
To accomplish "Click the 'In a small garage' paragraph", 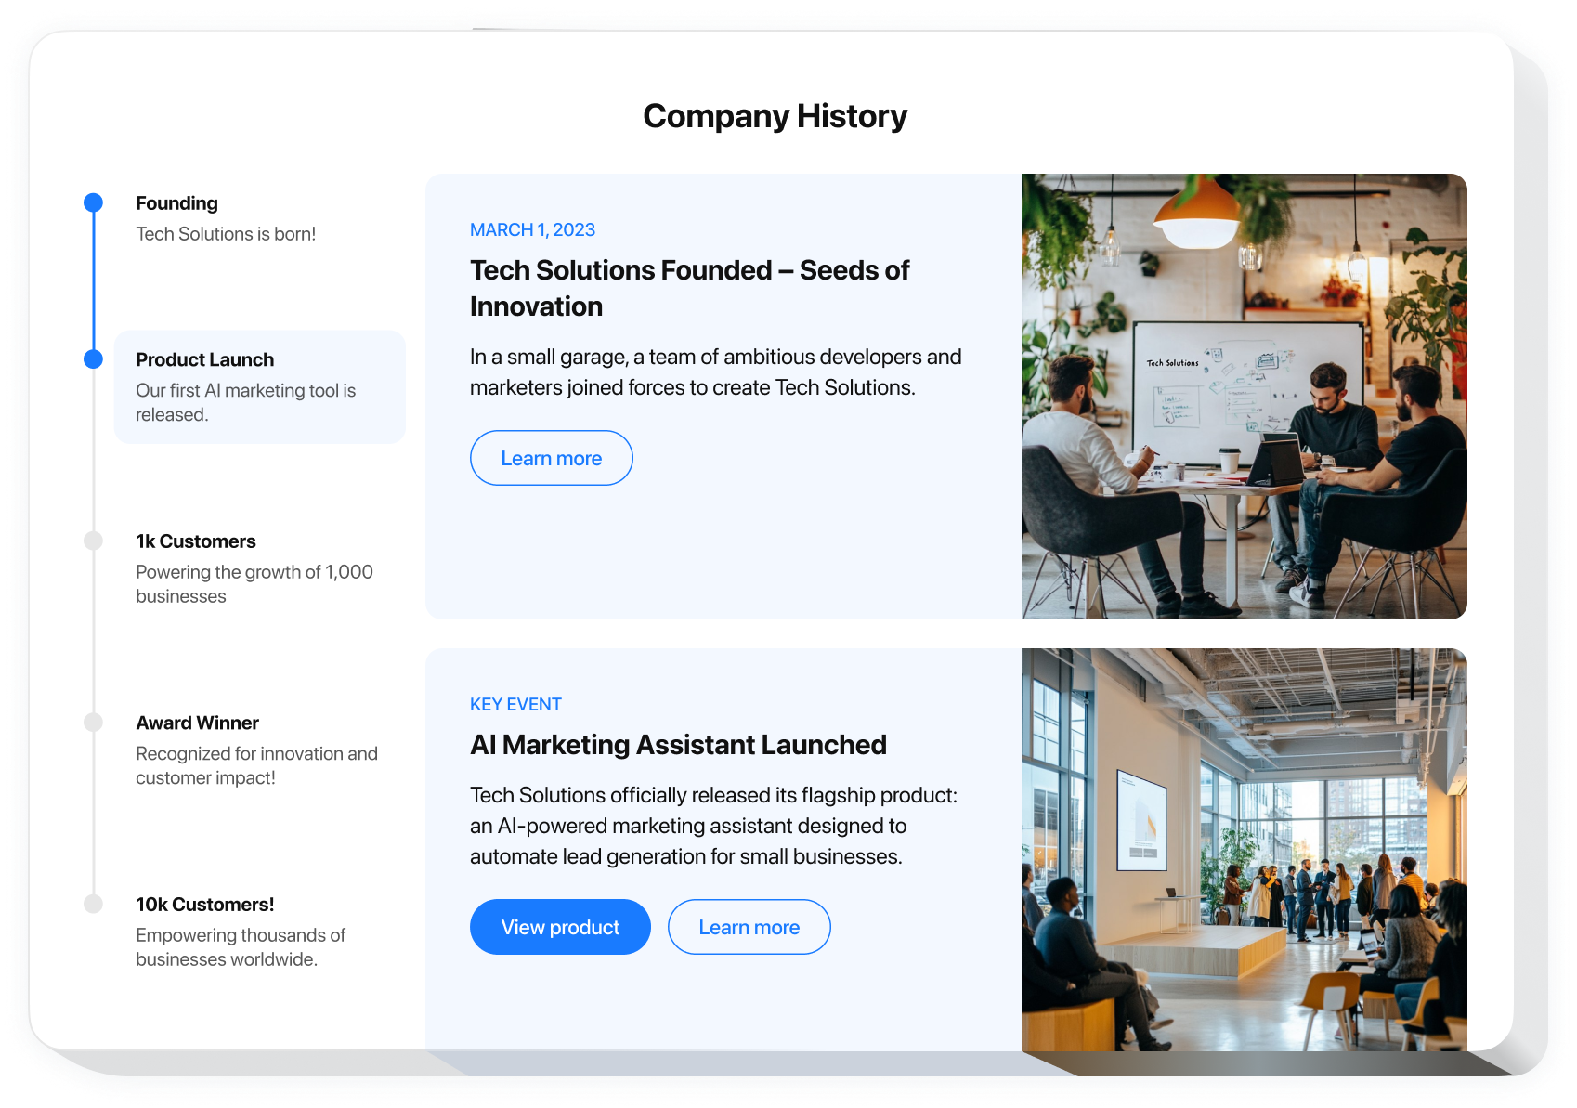I will coord(715,372).
